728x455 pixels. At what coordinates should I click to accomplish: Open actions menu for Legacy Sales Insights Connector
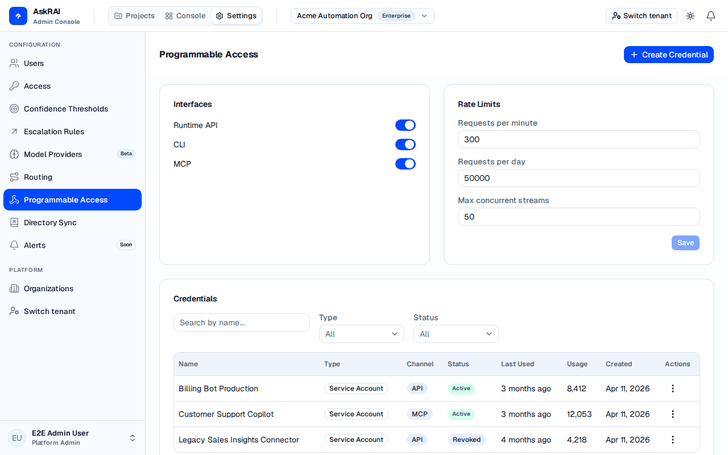click(673, 440)
